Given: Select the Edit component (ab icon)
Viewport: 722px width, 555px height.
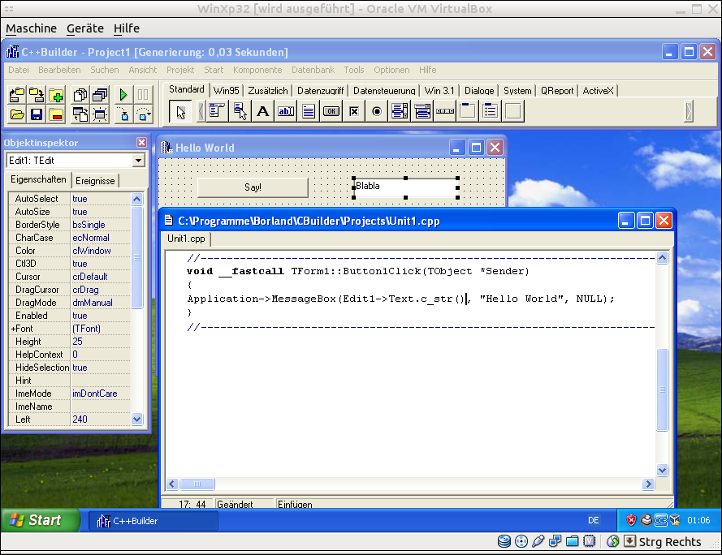Looking at the screenshot, I should [x=286, y=111].
